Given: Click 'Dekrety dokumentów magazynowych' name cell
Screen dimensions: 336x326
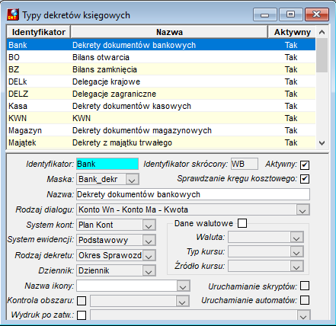Looking at the screenshot, I should click(142, 130).
